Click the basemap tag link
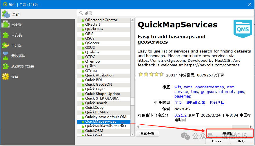255x146 pixels. click(x=183, y=96)
